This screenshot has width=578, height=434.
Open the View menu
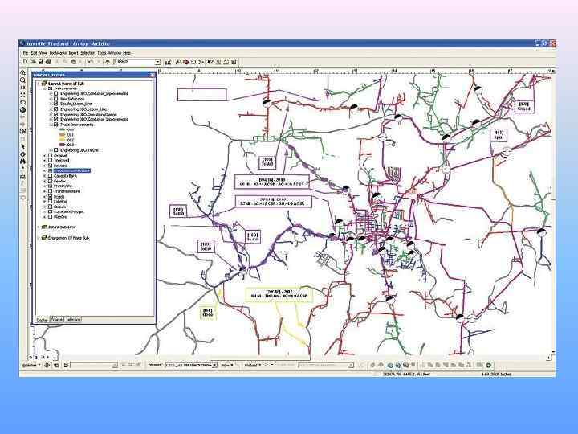[x=43, y=53]
